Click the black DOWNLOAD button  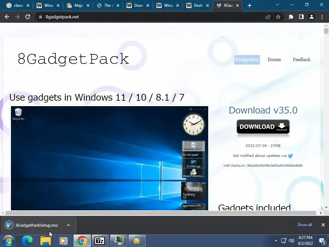(x=263, y=127)
